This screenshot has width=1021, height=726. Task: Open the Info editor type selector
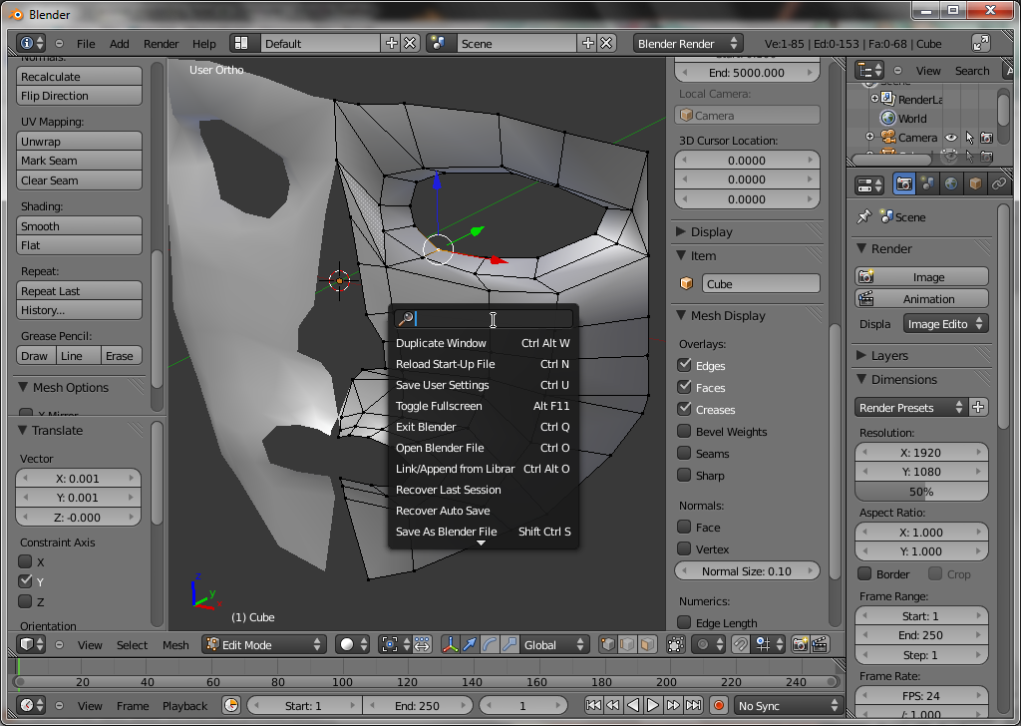pyautogui.click(x=31, y=43)
